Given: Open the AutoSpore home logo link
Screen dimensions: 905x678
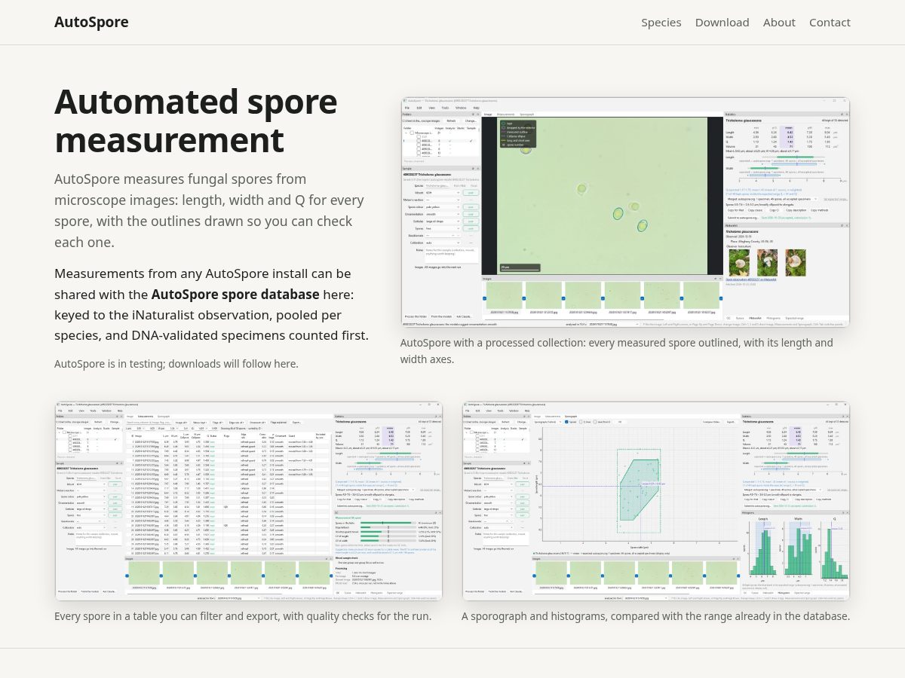Looking at the screenshot, I should point(91,23).
